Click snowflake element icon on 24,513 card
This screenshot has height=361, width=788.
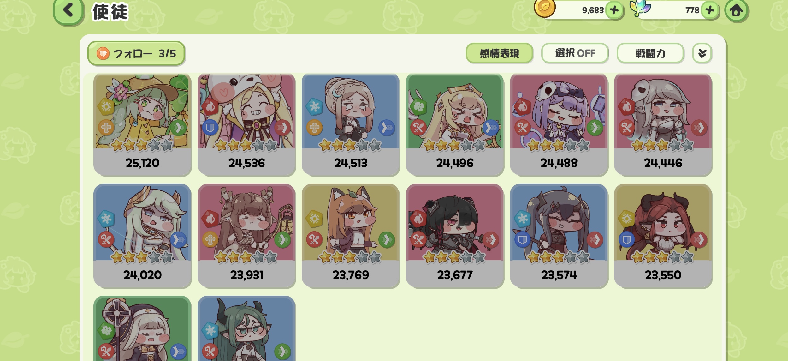[x=314, y=107]
